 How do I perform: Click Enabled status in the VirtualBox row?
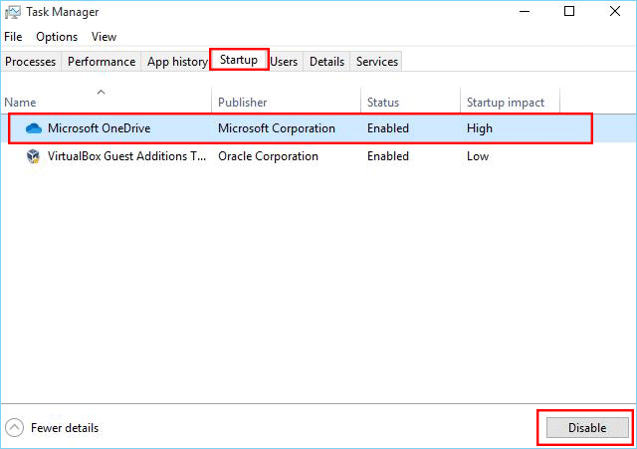tap(388, 156)
